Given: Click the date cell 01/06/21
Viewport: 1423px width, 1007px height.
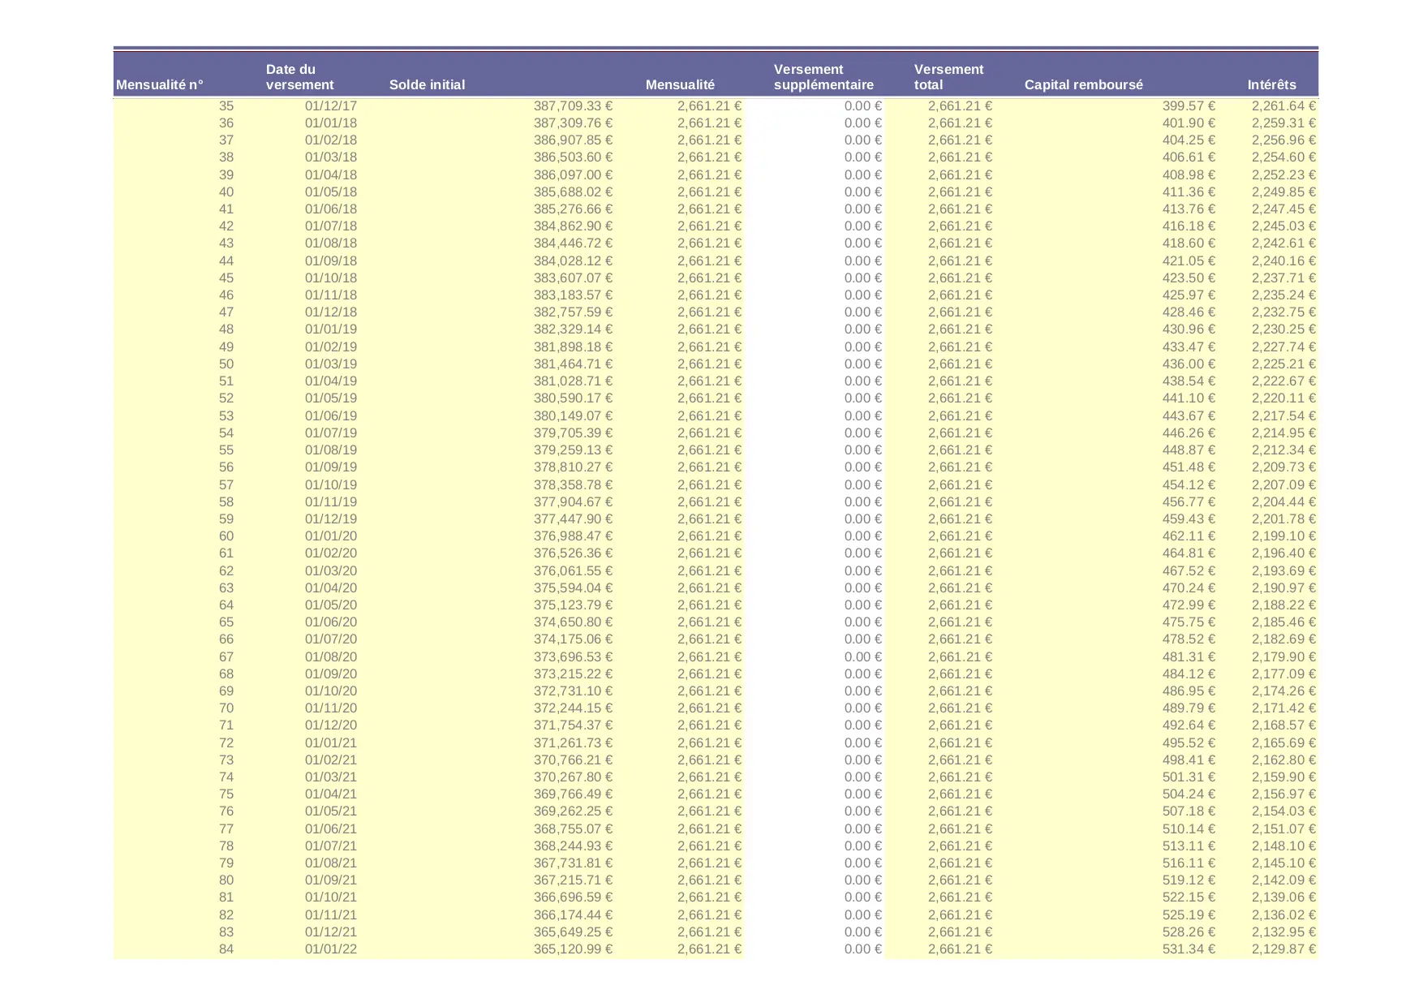Looking at the screenshot, I should coord(330,828).
